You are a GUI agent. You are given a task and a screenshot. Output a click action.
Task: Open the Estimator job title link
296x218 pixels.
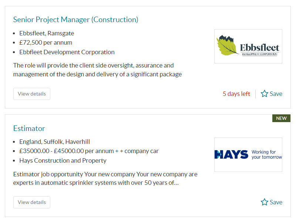tap(29, 128)
